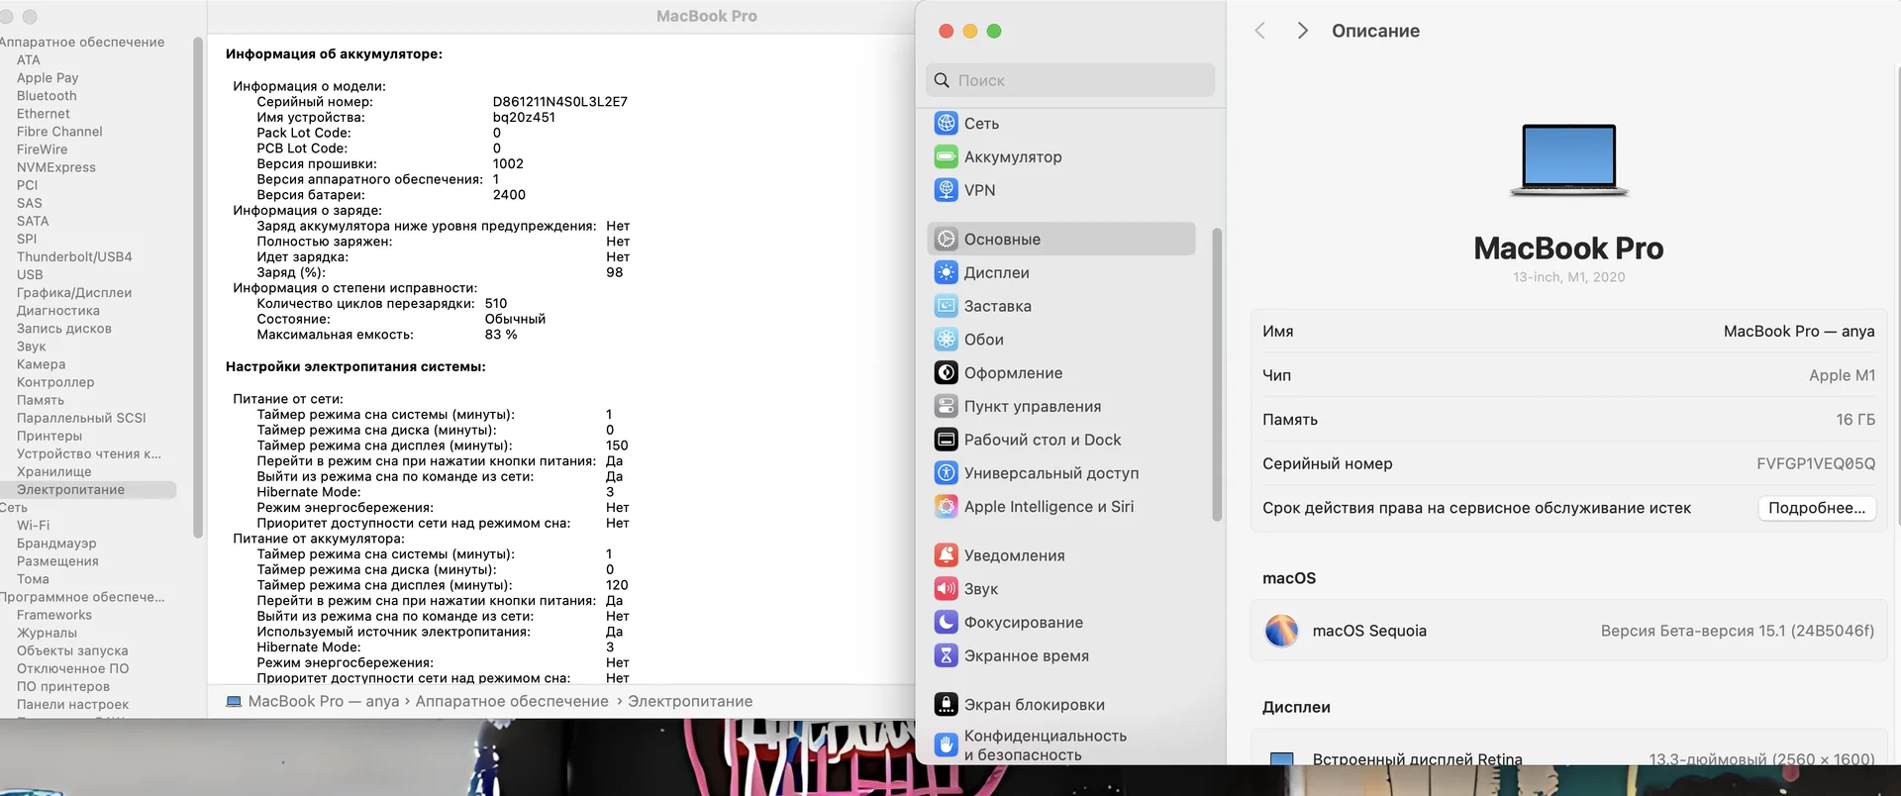1901x796 pixels.
Task: Click Электропитание in the path bar
Action: (690, 702)
